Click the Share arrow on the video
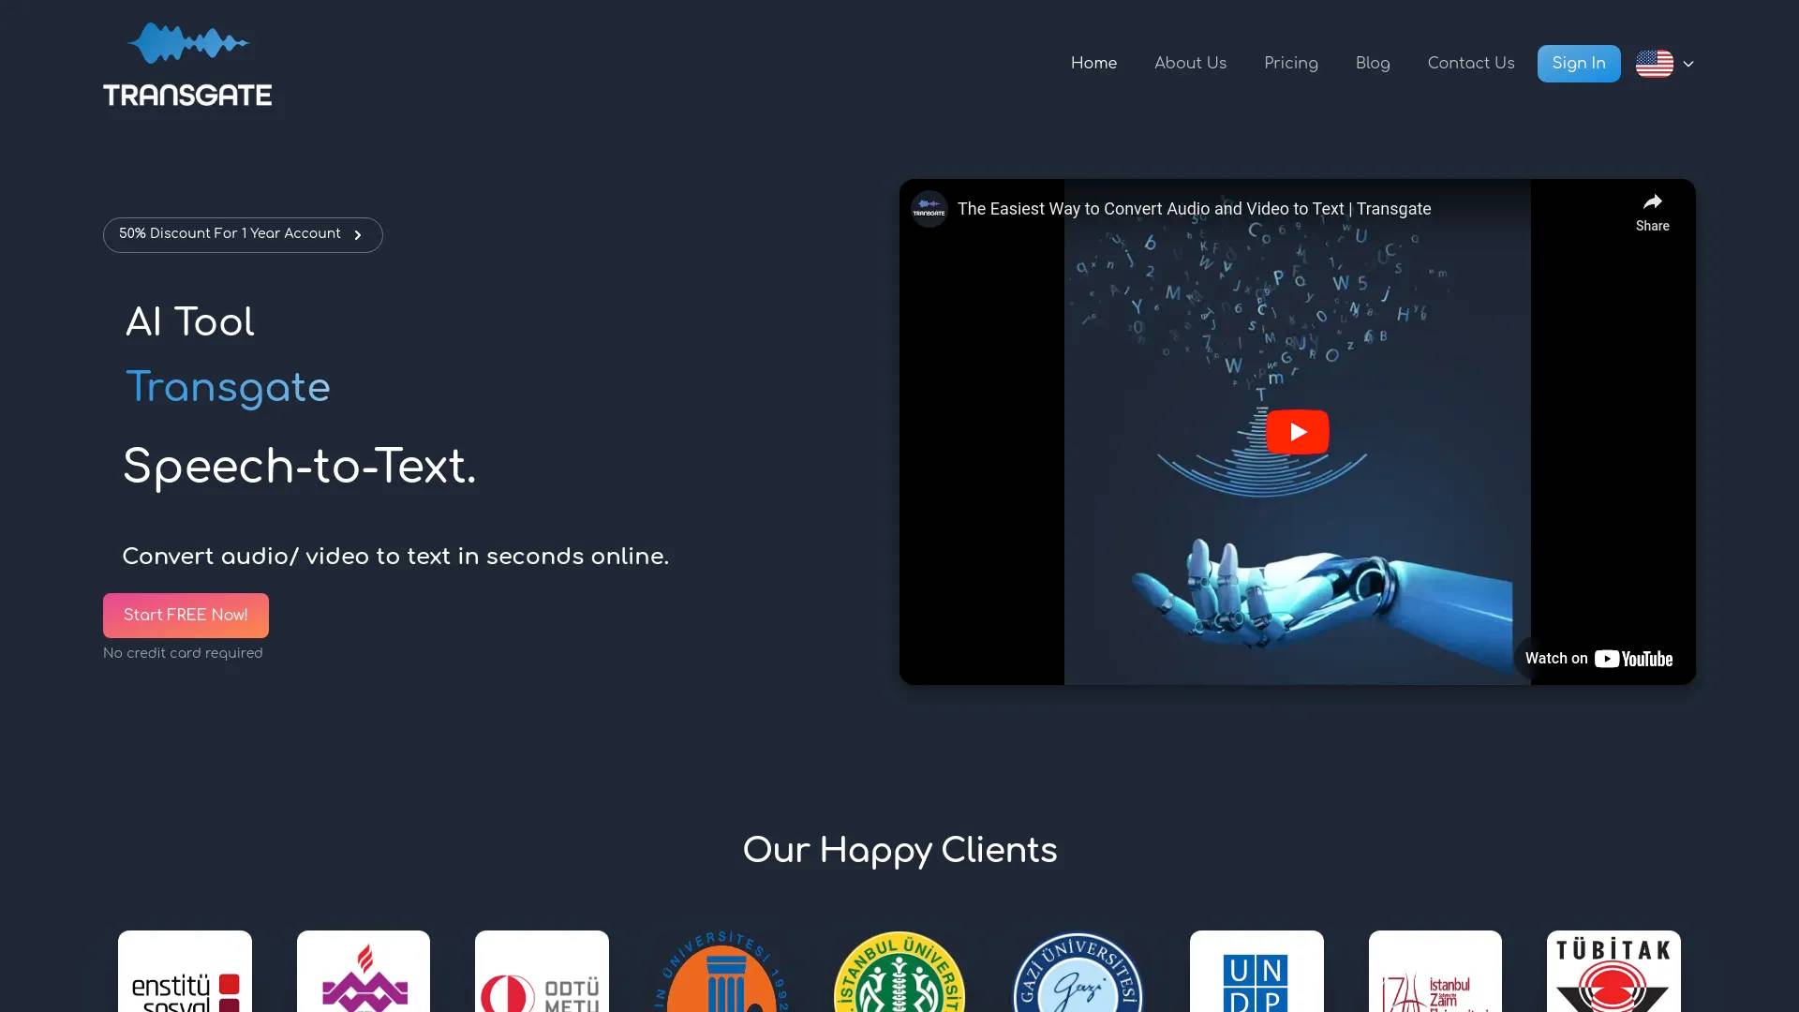Screen dimensions: 1799x1012 pos(1652,212)
